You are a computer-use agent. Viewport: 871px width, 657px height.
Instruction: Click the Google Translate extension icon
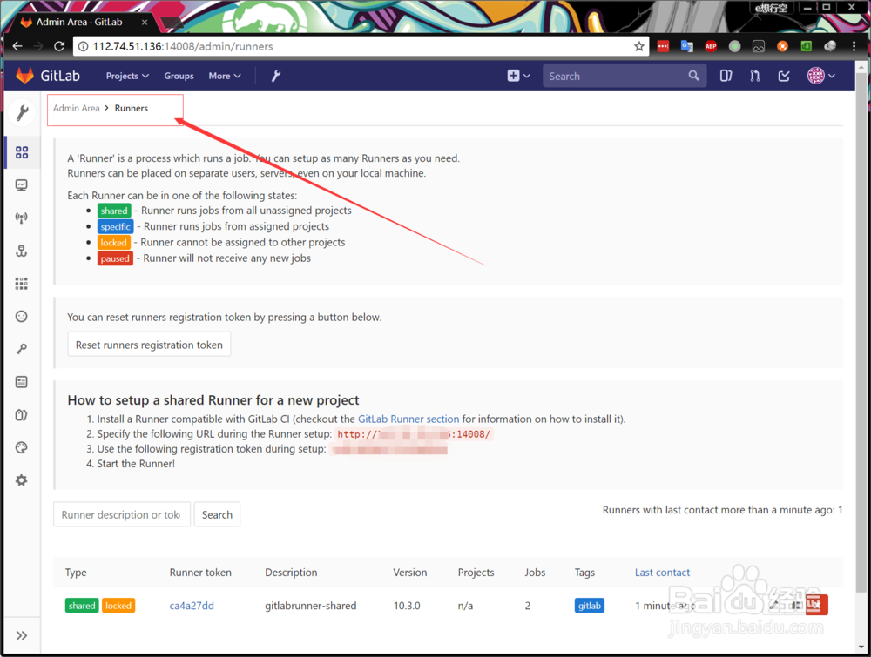(x=686, y=46)
